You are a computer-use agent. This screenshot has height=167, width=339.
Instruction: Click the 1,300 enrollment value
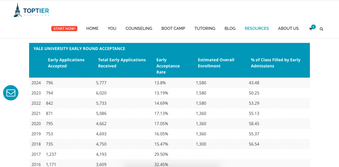pos(201,144)
